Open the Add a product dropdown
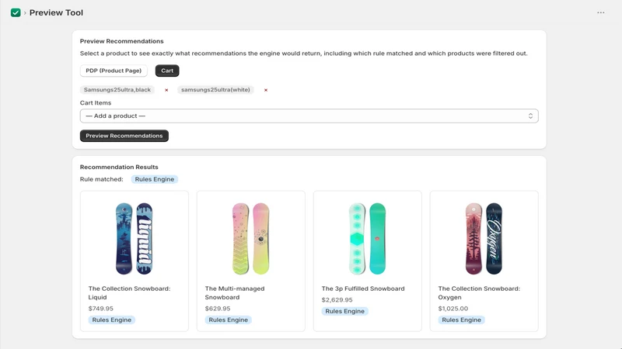The height and width of the screenshot is (349, 622). [309, 116]
